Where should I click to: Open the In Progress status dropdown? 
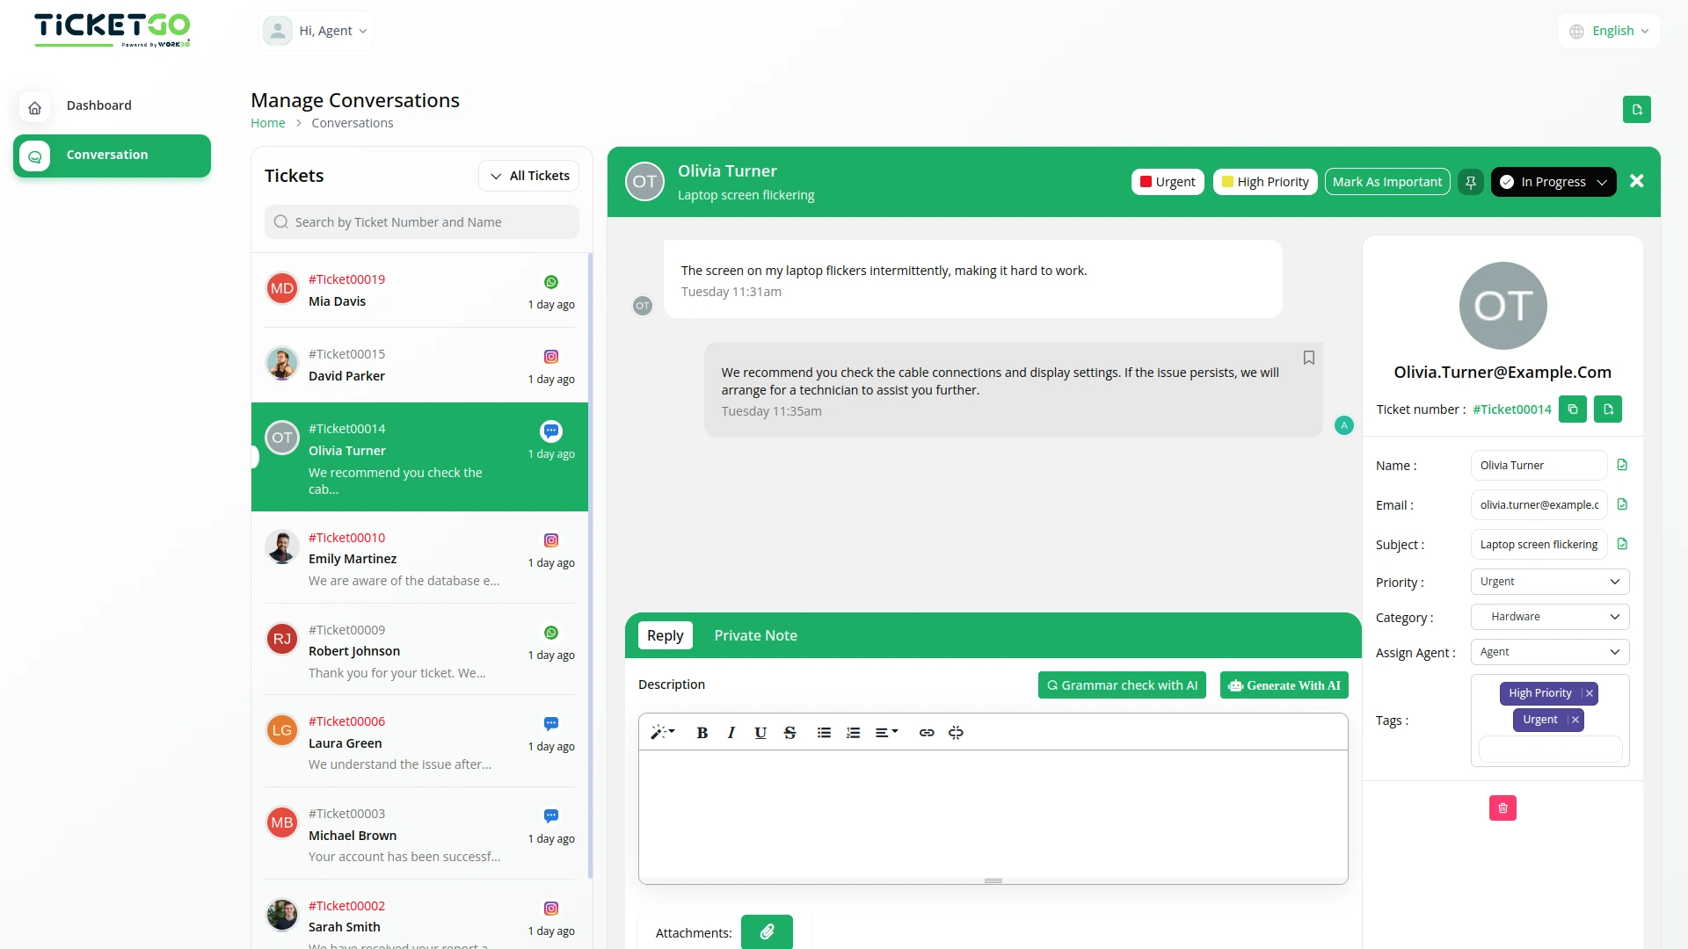click(1553, 182)
